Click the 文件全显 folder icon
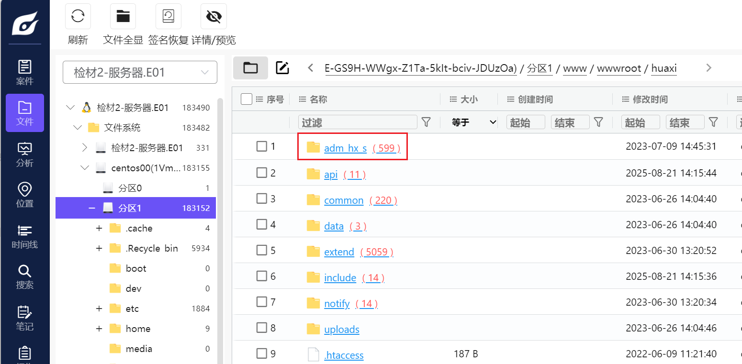The width and height of the screenshot is (742, 364). click(x=123, y=17)
